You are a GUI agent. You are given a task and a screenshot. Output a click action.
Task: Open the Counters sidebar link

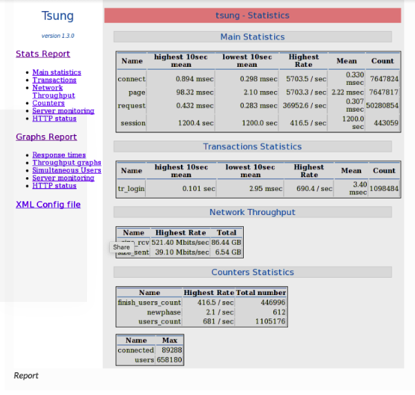(x=48, y=103)
